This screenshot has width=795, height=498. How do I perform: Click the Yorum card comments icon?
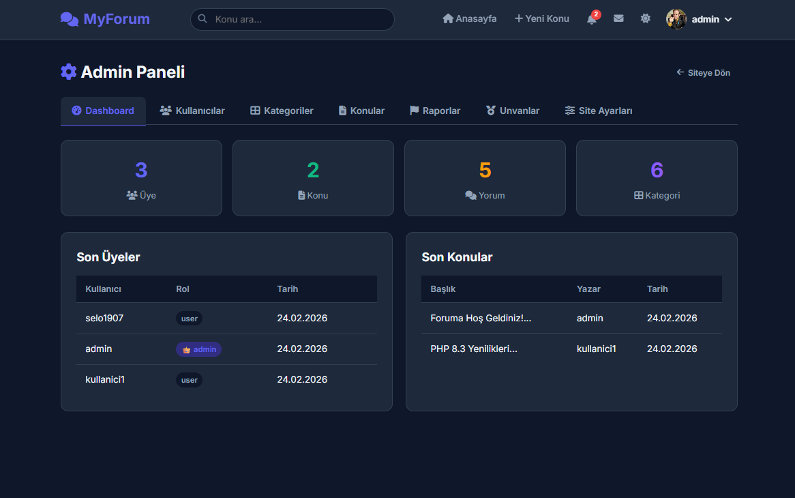[470, 195]
